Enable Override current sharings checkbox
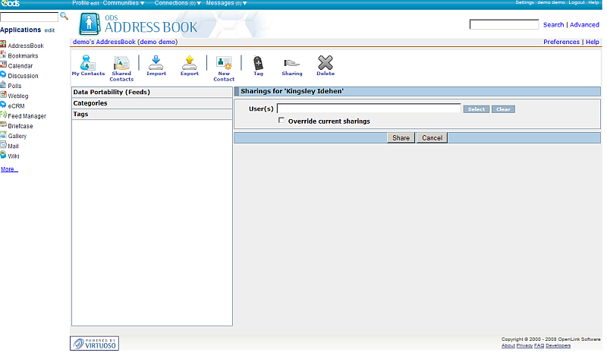 (282, 121)
